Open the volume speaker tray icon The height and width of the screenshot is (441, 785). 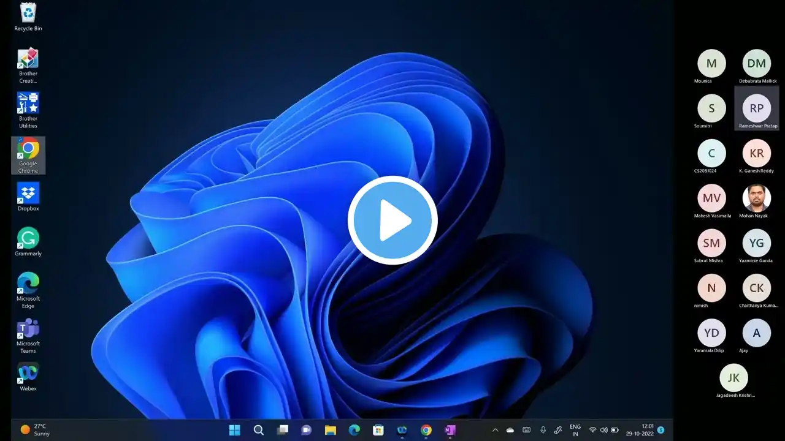(603, 430)
